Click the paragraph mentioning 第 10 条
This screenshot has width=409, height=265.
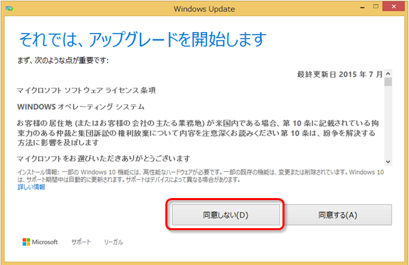pos(198,133)
